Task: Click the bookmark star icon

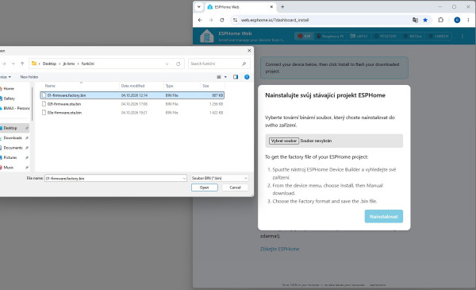Action: 425,20
